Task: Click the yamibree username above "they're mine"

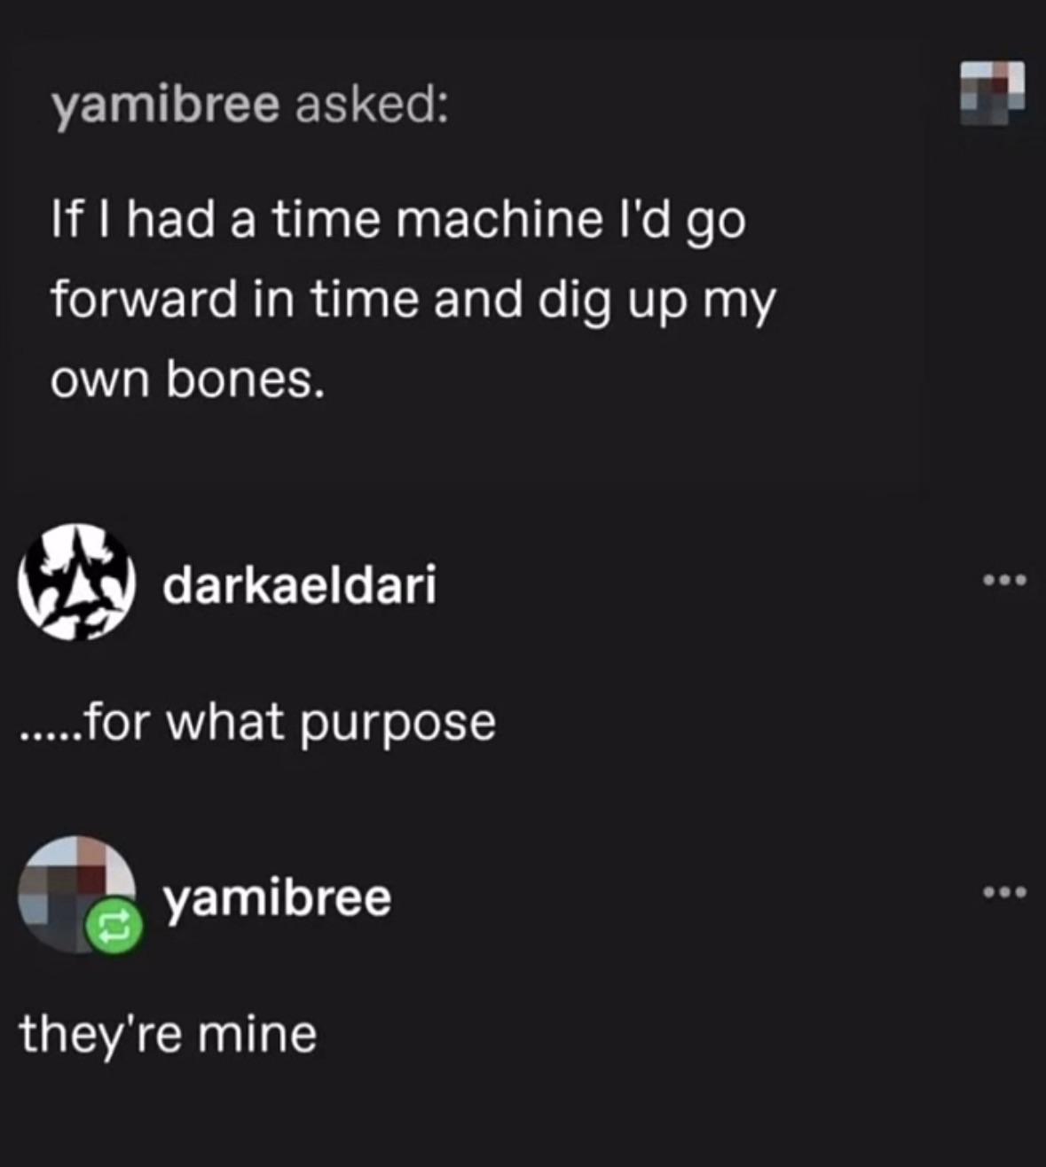Action: click(x=276, y=897)
